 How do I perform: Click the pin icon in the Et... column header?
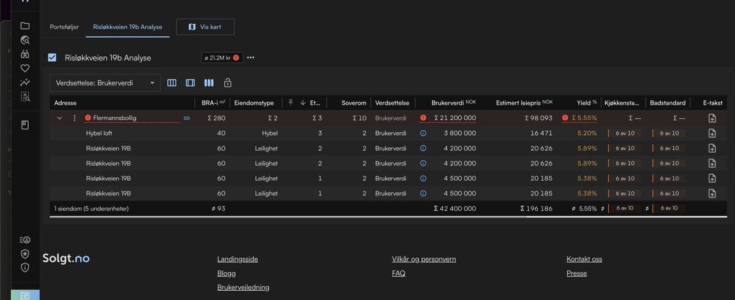pos(291,103)
